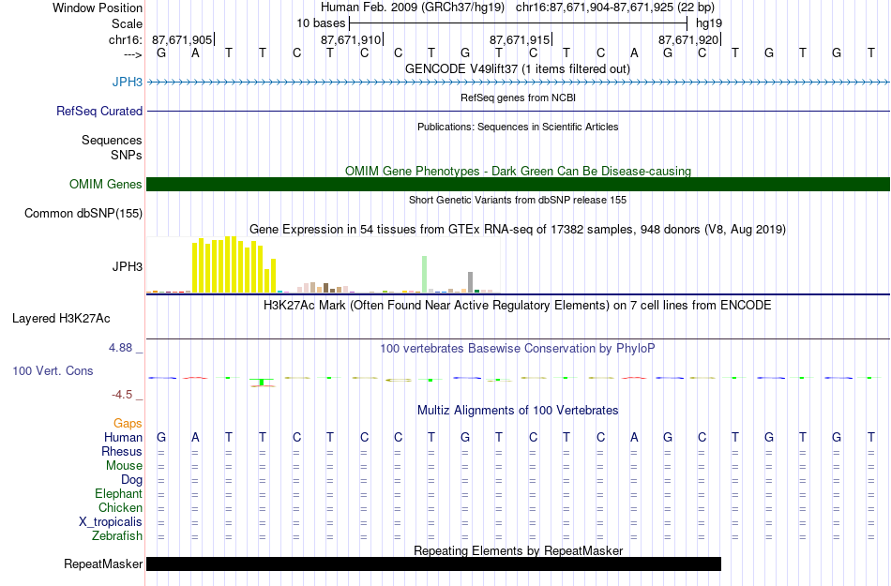Click the 4.88 PhyloP upper limit value
This screenshot has height=586, width=891.
(x=120, y=348)
